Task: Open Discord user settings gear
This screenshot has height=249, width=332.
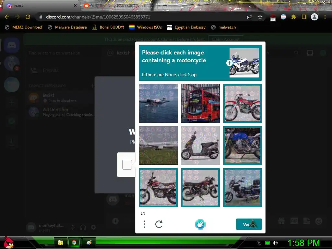Action: tap(93, 227)
